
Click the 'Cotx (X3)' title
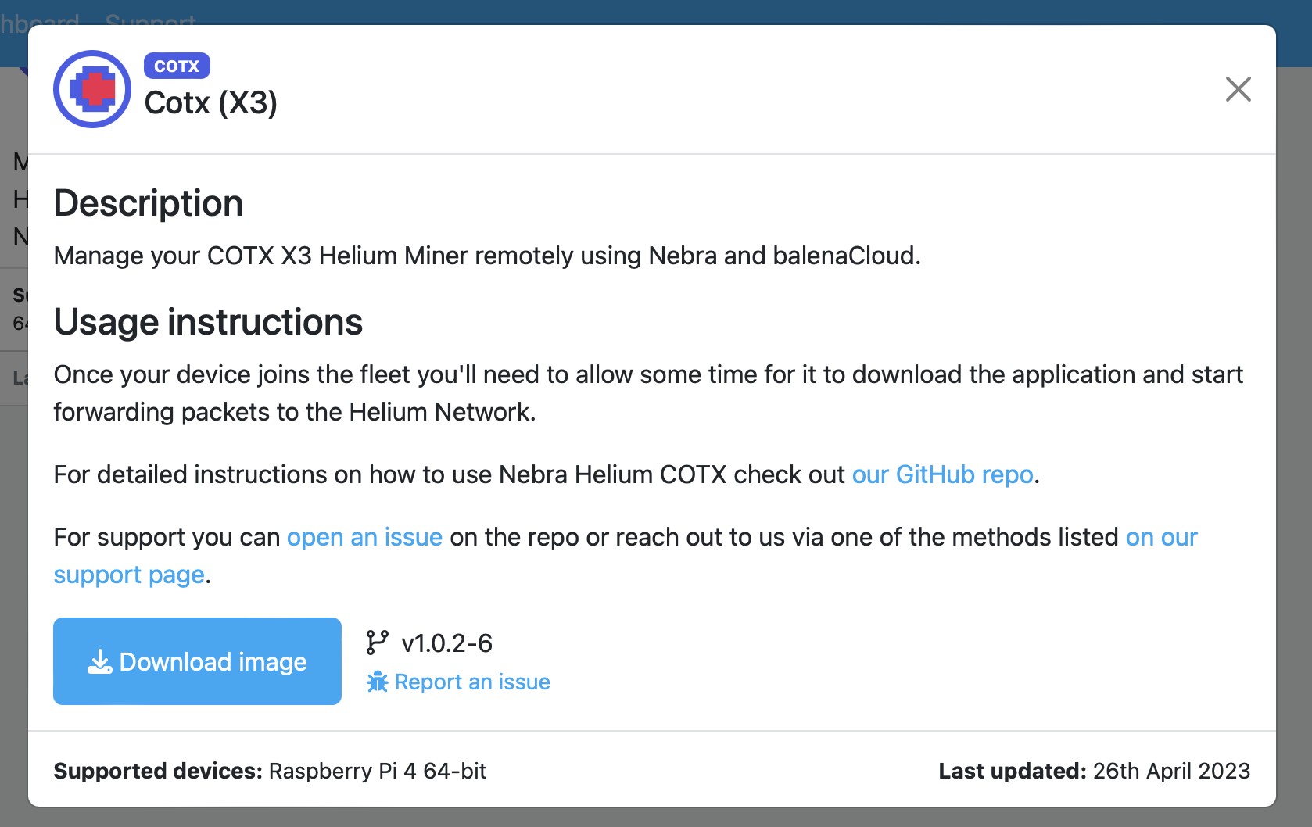[211, 102]
